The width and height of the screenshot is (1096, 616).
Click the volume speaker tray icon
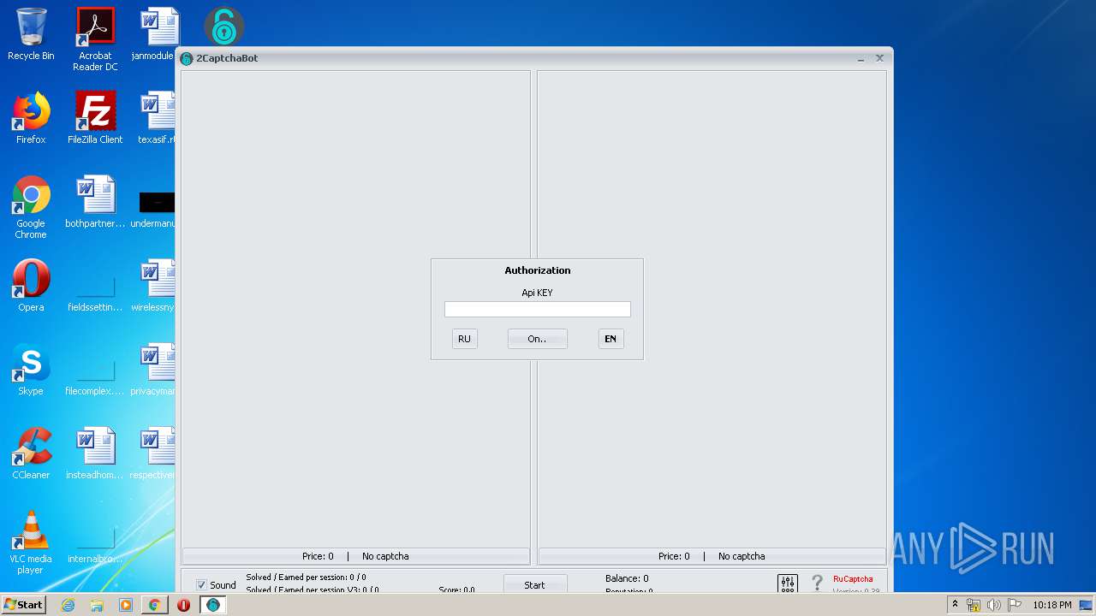point(993,605)
